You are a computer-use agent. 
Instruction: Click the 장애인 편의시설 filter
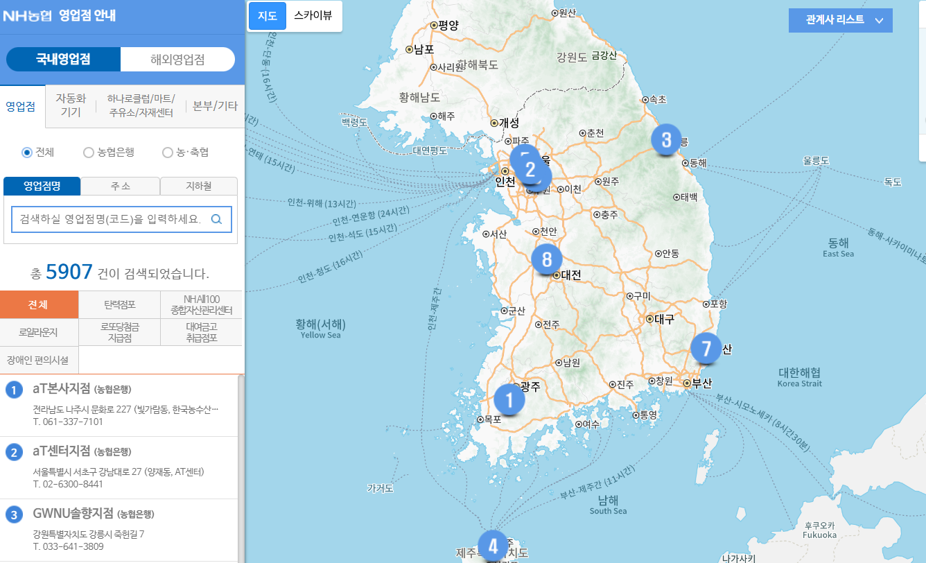pos(40,360)
